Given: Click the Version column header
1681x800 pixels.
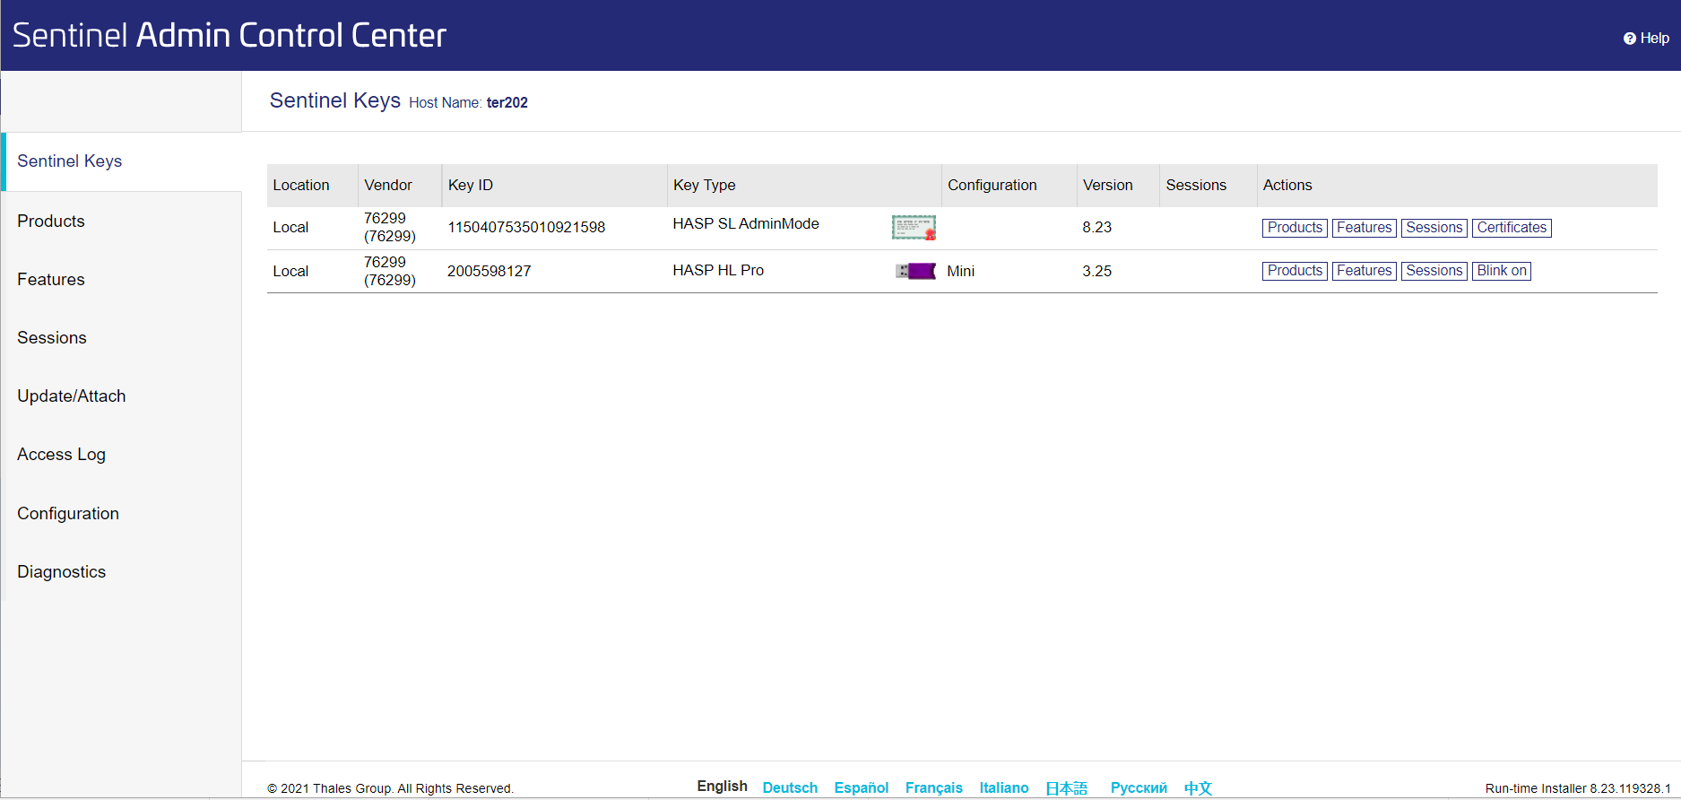Looking at the screenshot, I should click(x=1108, y=186).
